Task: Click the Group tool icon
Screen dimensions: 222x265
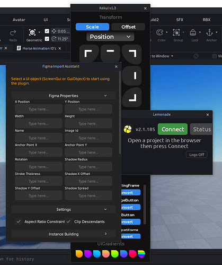Action: point(176,32)
